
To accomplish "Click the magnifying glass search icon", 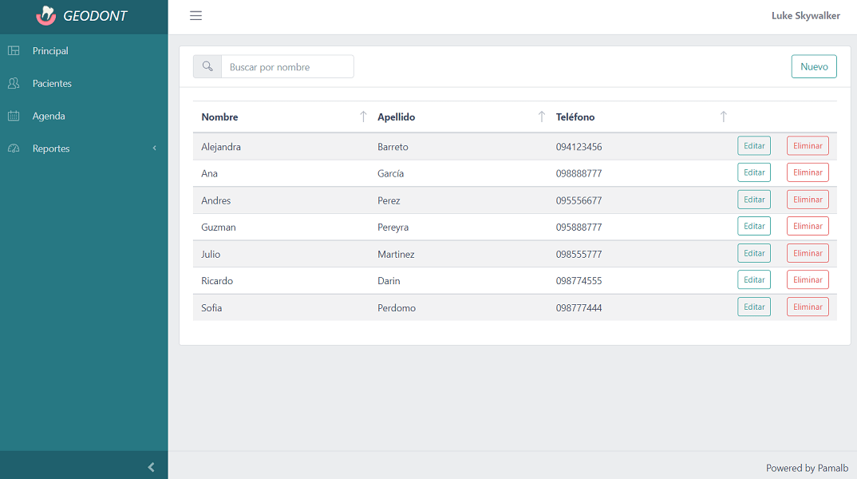I will pyautogui.click(x=207, y=67).
